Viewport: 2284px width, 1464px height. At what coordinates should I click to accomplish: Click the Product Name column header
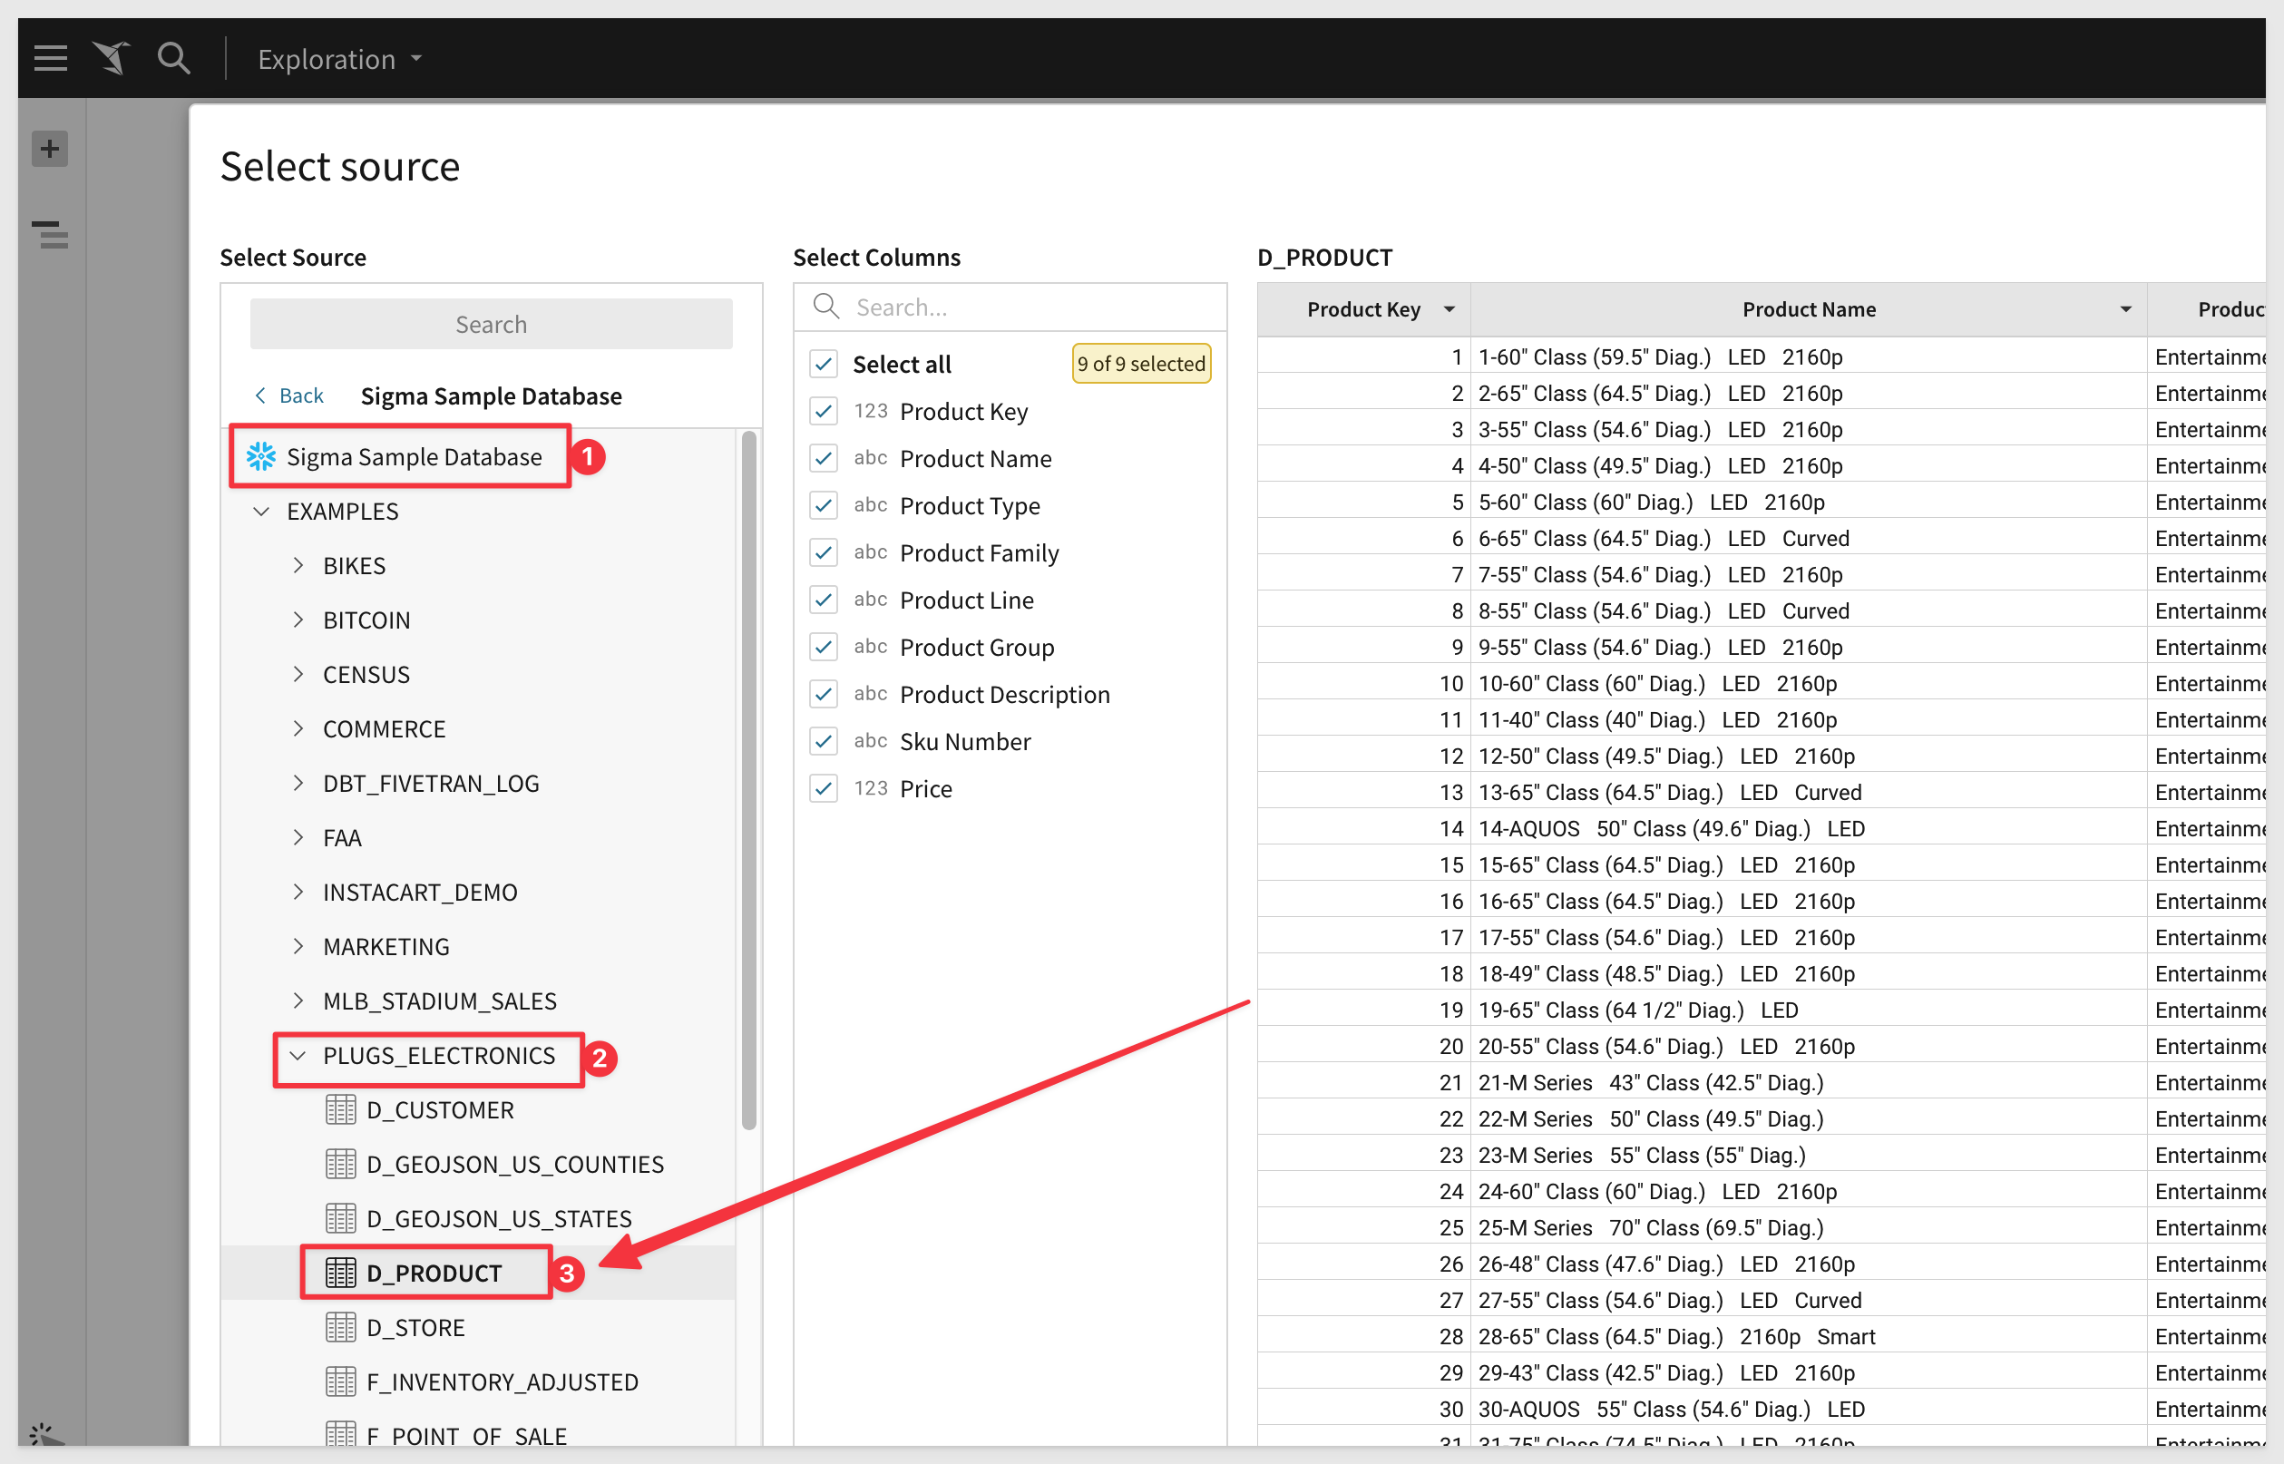[x=1808, y=309]
